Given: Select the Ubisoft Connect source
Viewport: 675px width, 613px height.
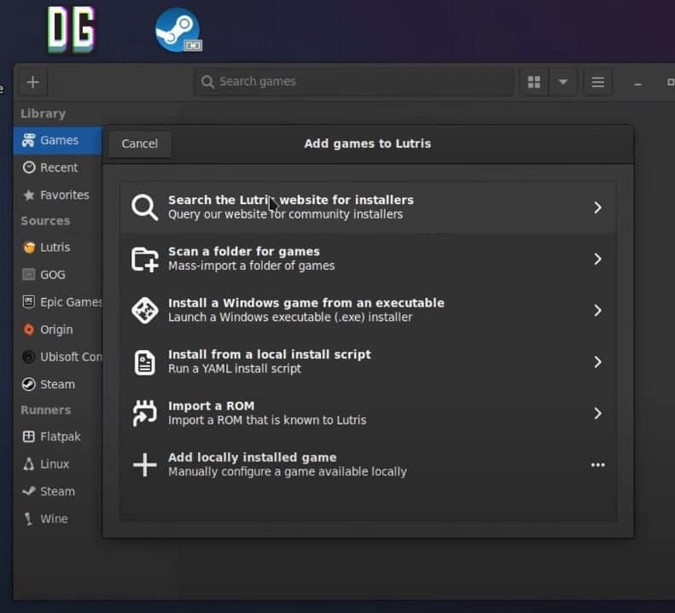Looking at the screenshot, I should tap(58, 357).
